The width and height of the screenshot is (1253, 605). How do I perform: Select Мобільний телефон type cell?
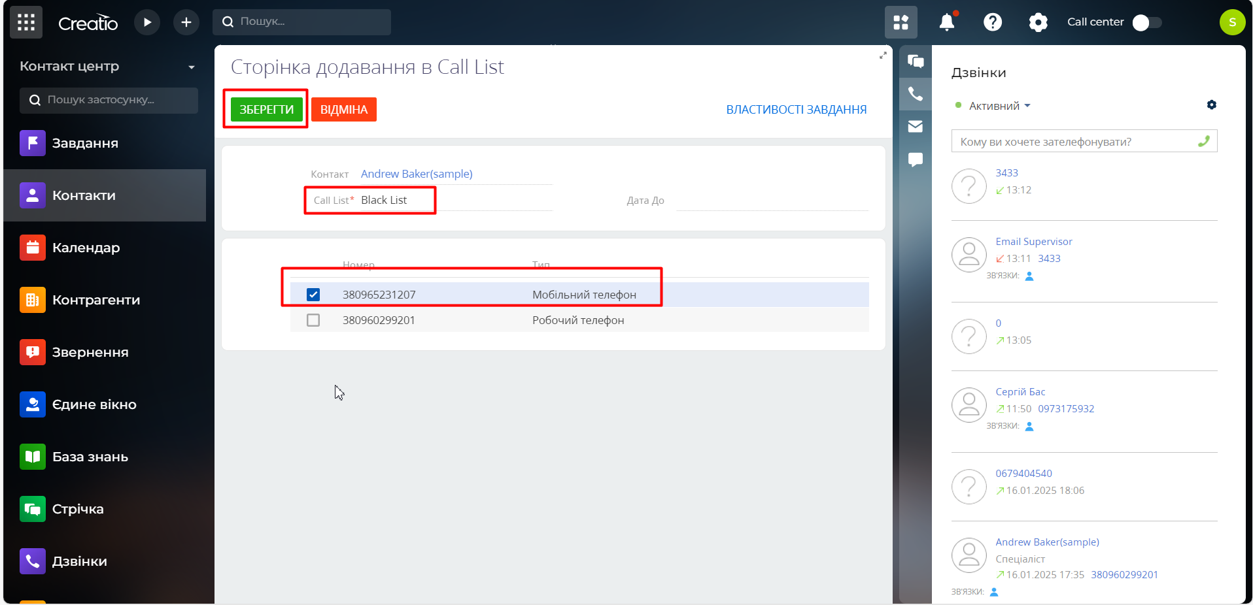[584, 295]
